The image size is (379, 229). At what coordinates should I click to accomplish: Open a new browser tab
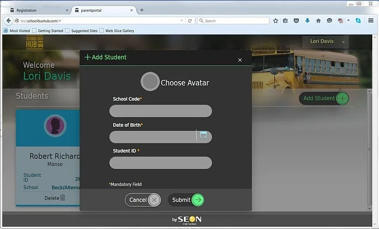coord(142,10)
